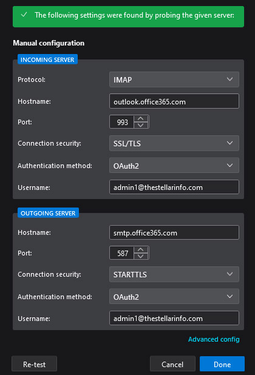Click the green checkmark success icon
The image size is (255, 375).
24,15
